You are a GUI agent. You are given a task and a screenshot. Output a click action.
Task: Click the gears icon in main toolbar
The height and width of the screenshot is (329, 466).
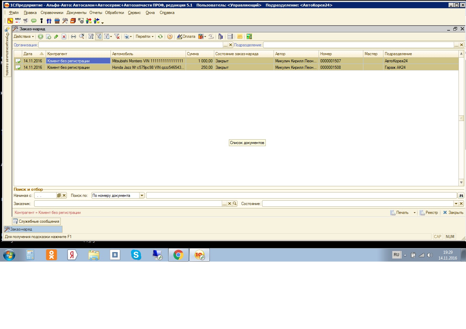tap(81, 21)
